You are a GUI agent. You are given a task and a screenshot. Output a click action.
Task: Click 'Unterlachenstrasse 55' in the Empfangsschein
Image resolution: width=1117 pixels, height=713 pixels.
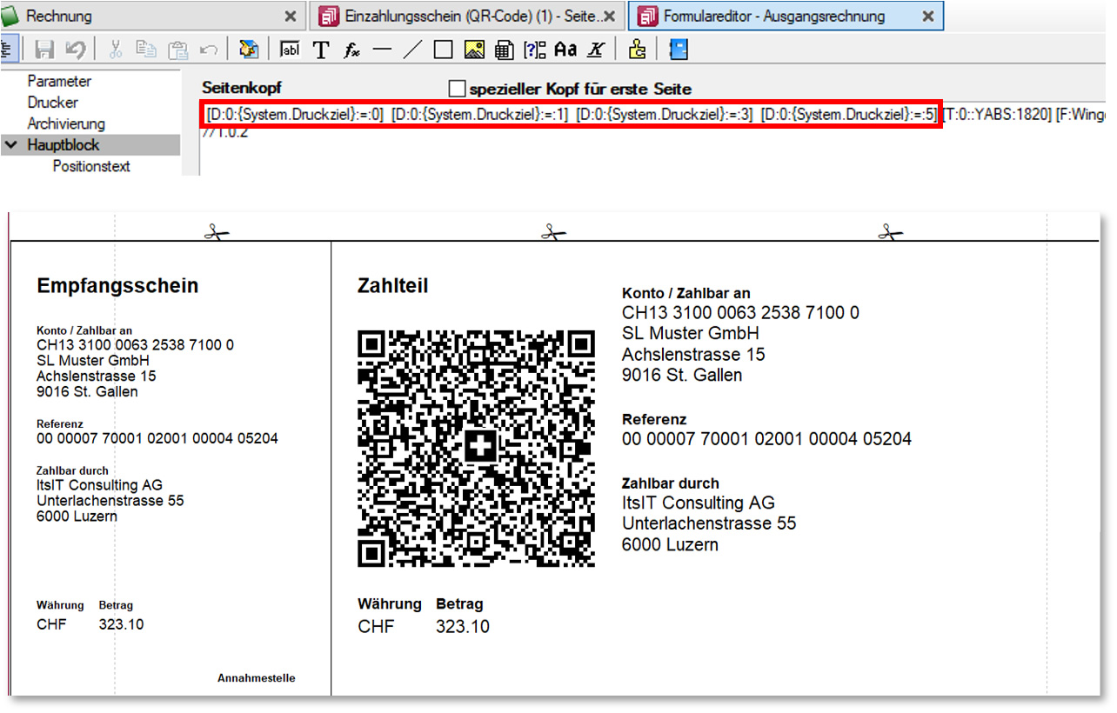pyautogui.click(x=110, y=501)
